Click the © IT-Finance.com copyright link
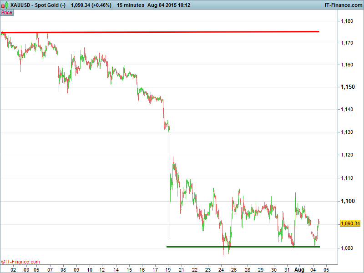The height and width of the screenshot is (273, 364). click(x=20, y=262)
